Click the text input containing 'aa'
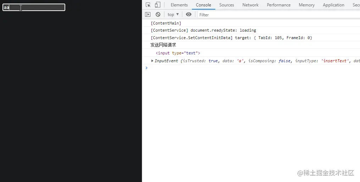 click(34, 7)
